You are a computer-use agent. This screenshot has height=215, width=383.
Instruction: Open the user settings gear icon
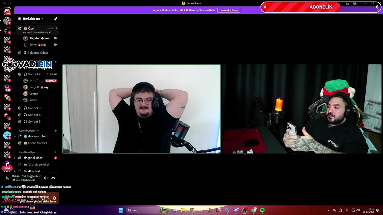54,198
